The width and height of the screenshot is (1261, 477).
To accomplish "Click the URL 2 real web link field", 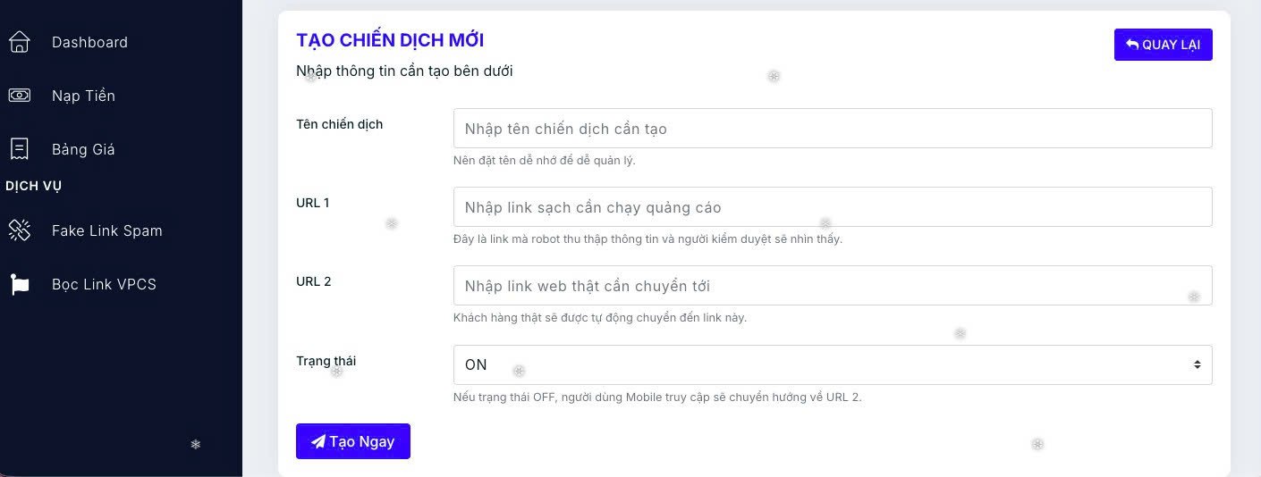I will coord(832,286).
